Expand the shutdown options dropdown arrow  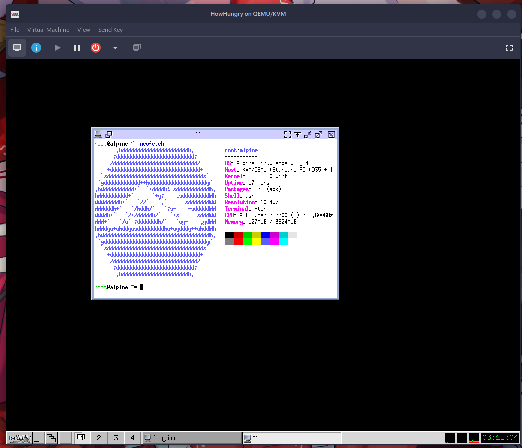coord(115,48)
